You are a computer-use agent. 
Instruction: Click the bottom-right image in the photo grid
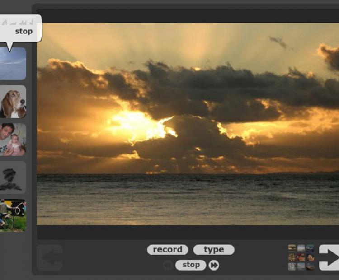coord(310,266)
